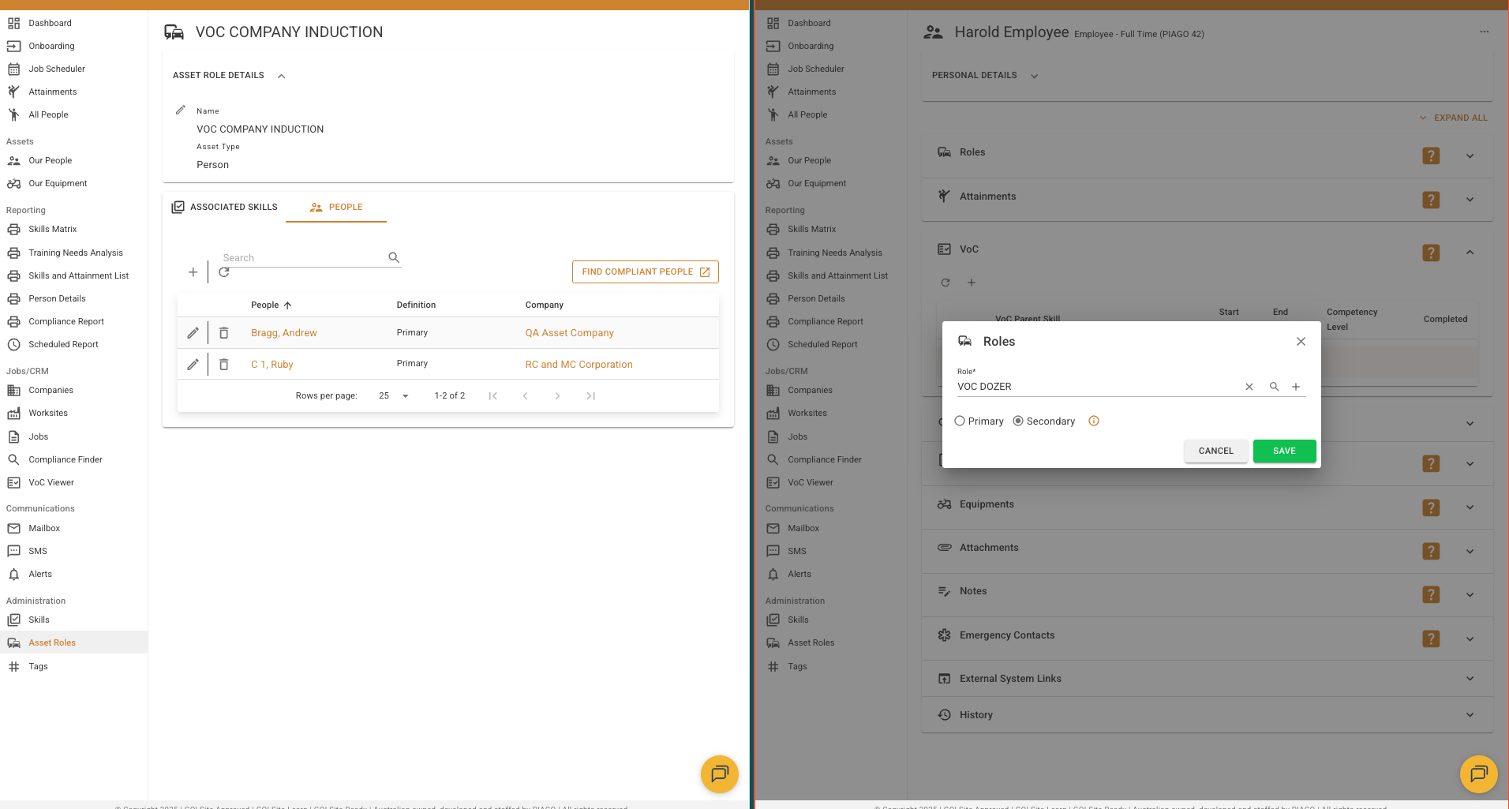The height and width of the screenshot is (809, 1509).
Task: Click the refresh icon beside people search
Action: point(224,272)
